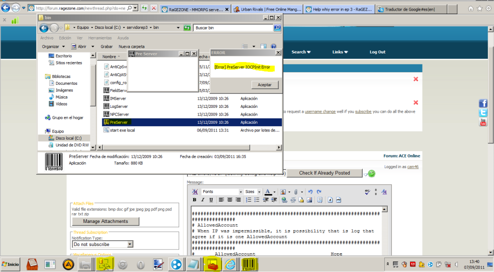Open the text color picker arrow
This screenshot has height=272, width=494.
[274, 192]
